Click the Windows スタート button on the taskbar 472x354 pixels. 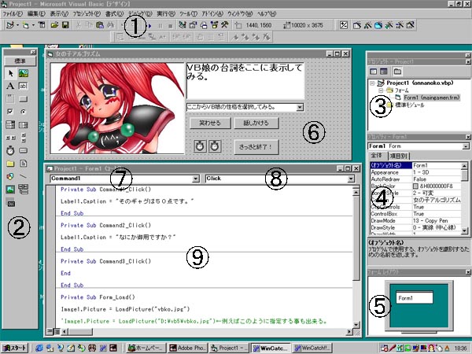point(13,347)
